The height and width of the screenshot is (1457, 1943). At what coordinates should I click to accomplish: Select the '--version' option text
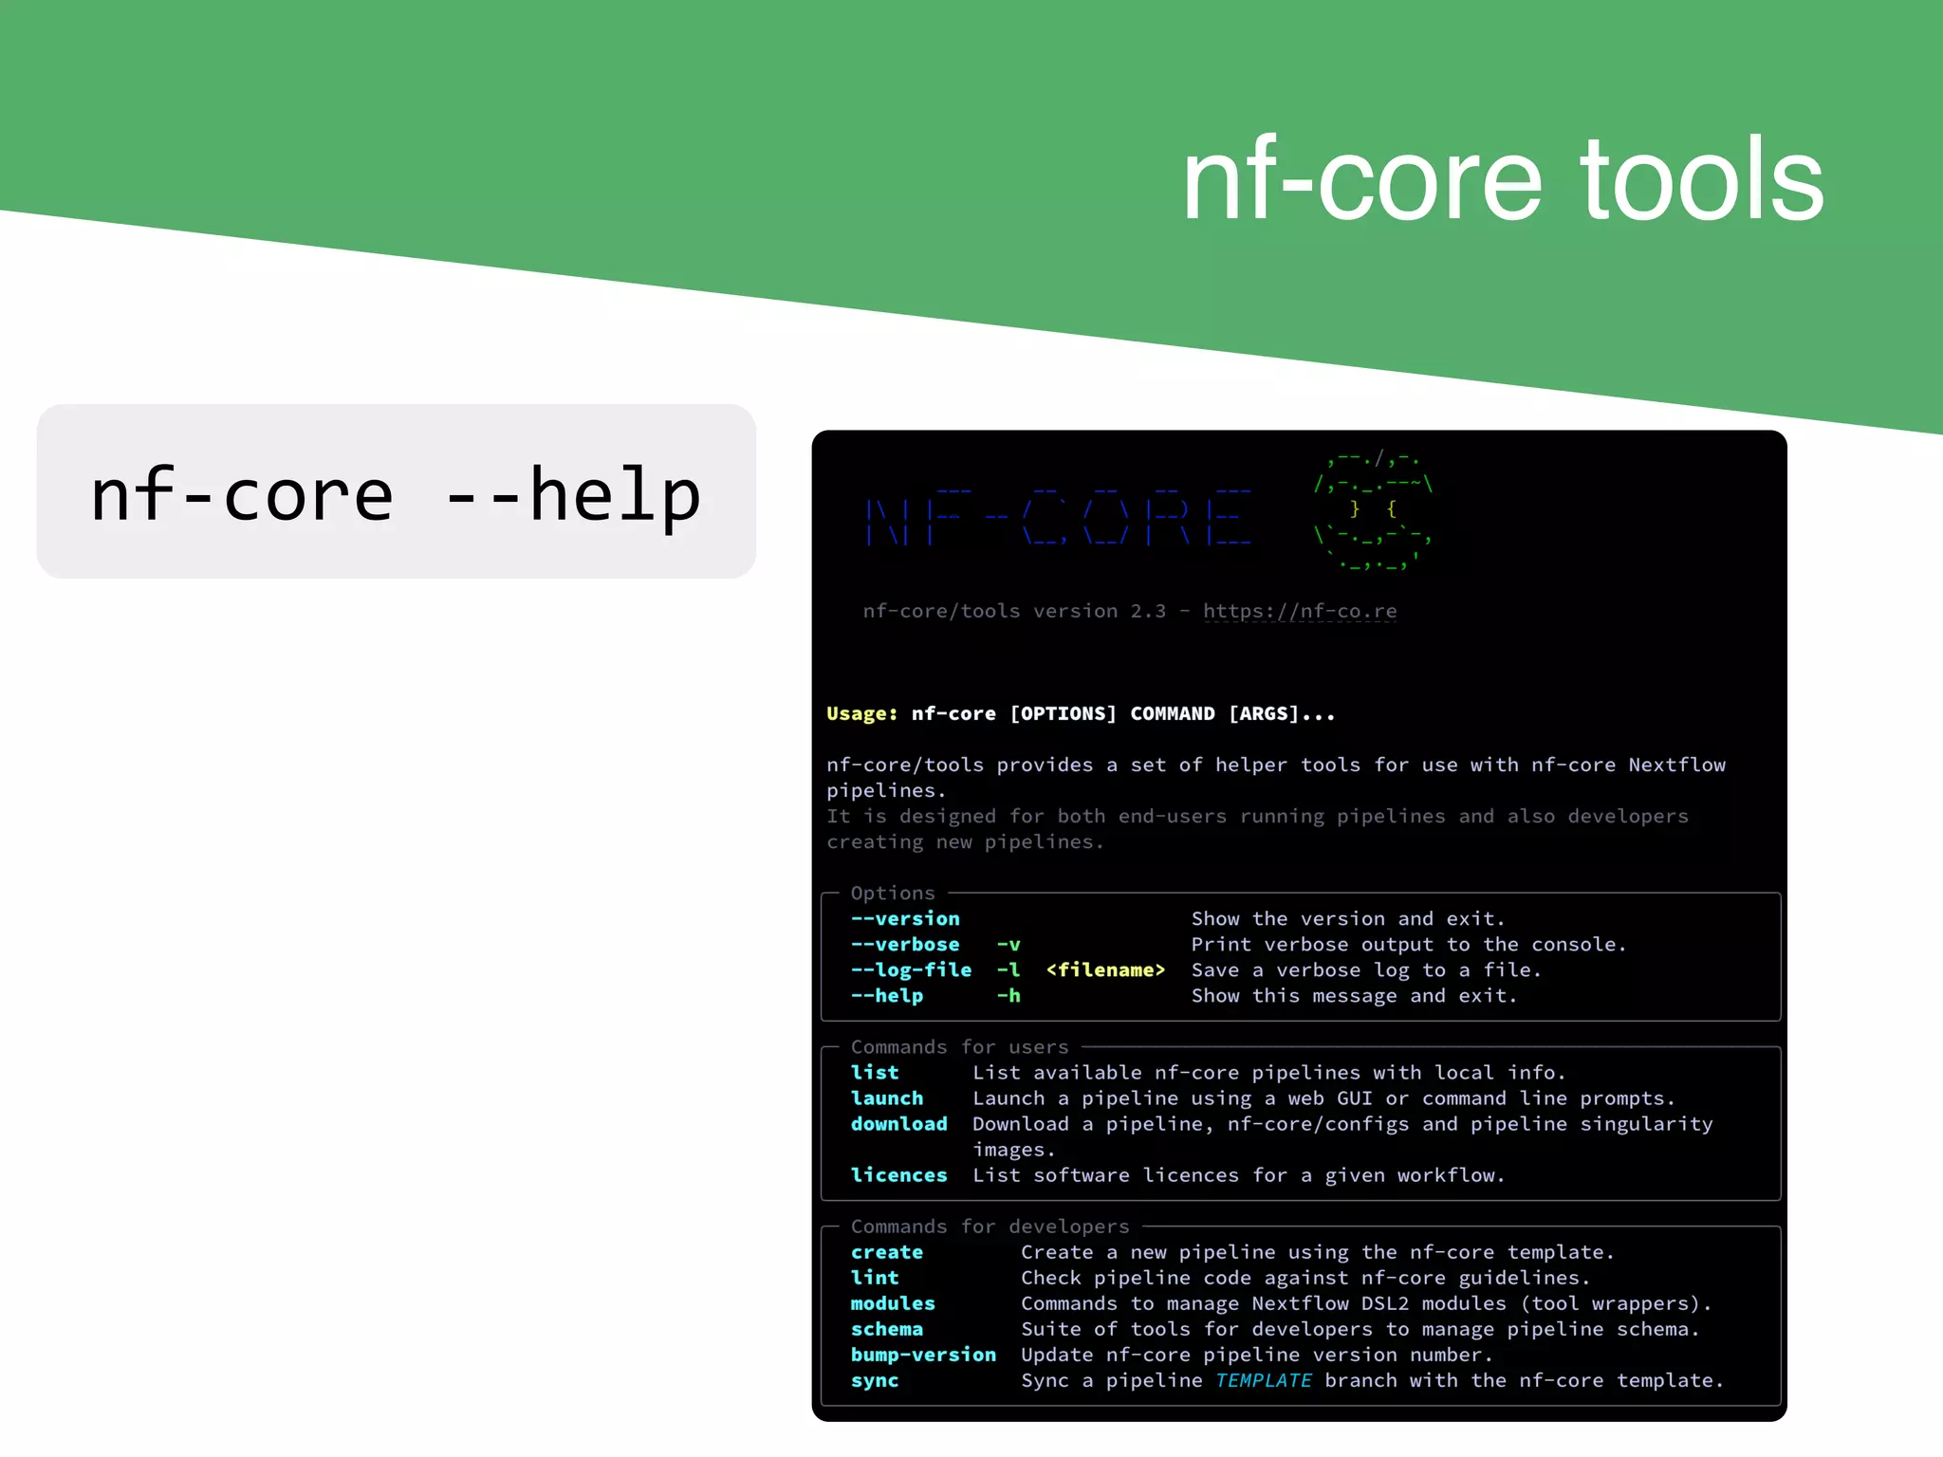[x=905, y=918]
